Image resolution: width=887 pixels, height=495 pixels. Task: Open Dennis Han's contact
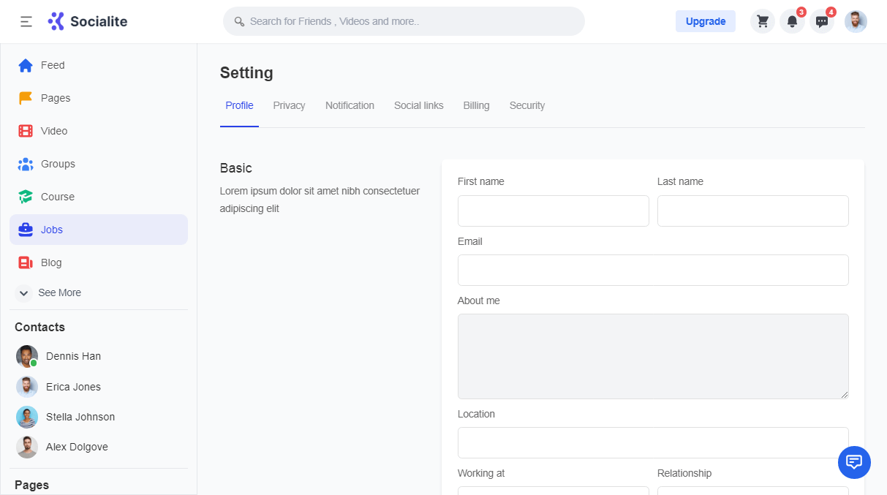tap(72, 356)
